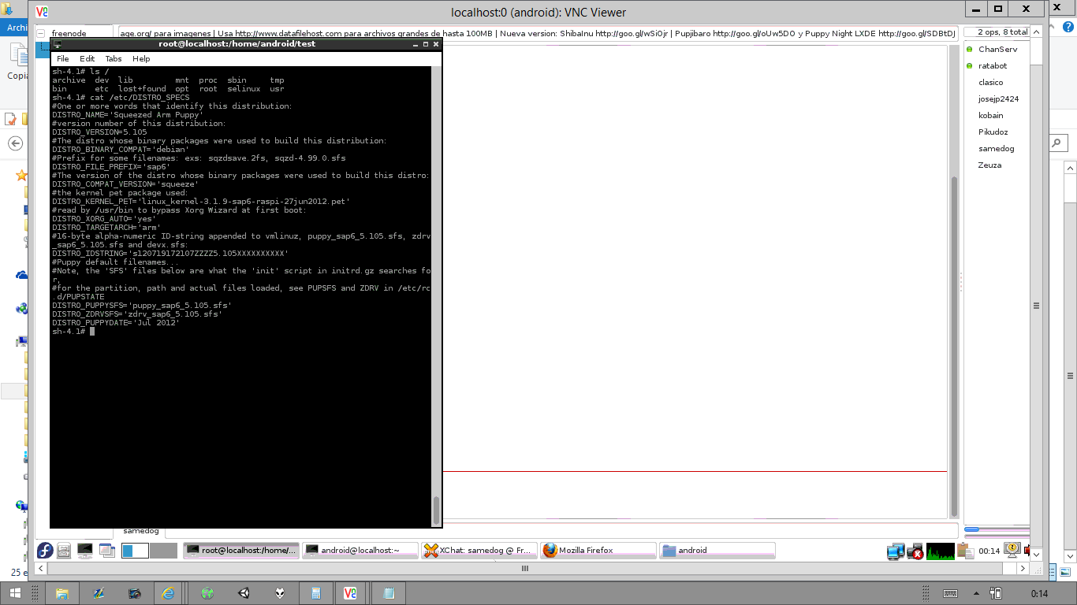
Task: Open the Tabs menu in terminal
Action: tap(114, 59)
